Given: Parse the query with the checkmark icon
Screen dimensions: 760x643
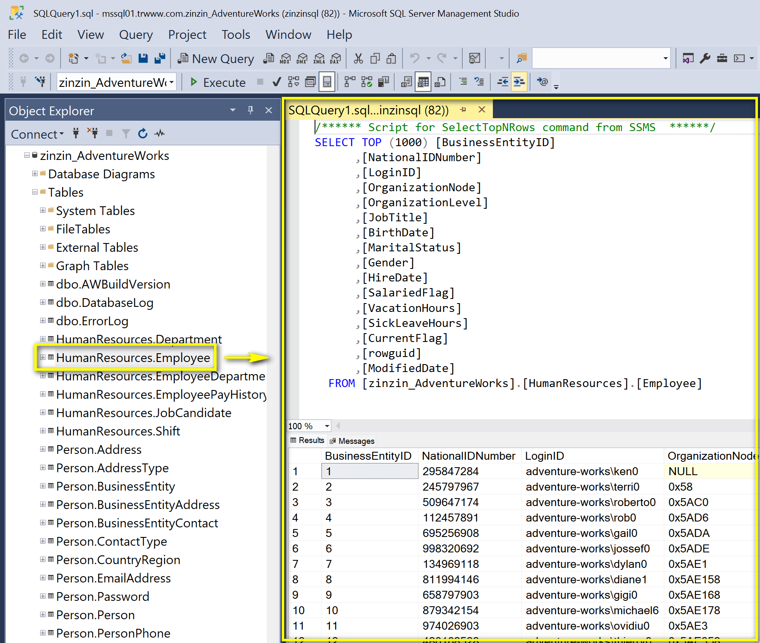Looking at the screenshot, I should click(276, 82).
